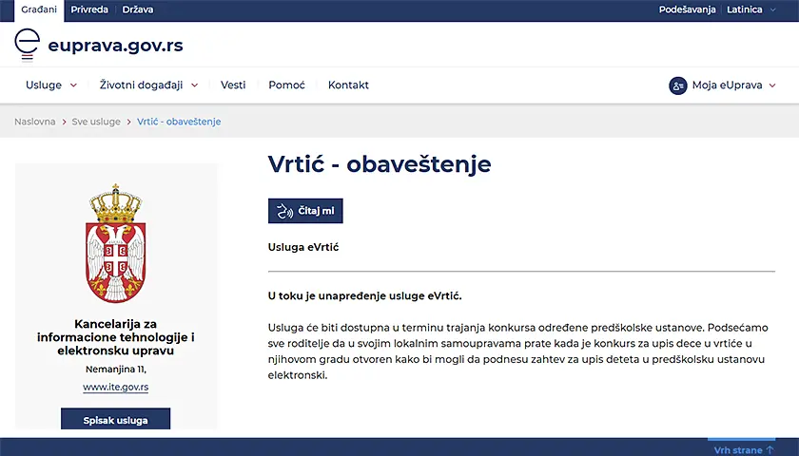Image resolution: width=799 pixels, height=456 pixels.
Task: Click the breadcrumb arrow after Naslovna
Action: 65,123
